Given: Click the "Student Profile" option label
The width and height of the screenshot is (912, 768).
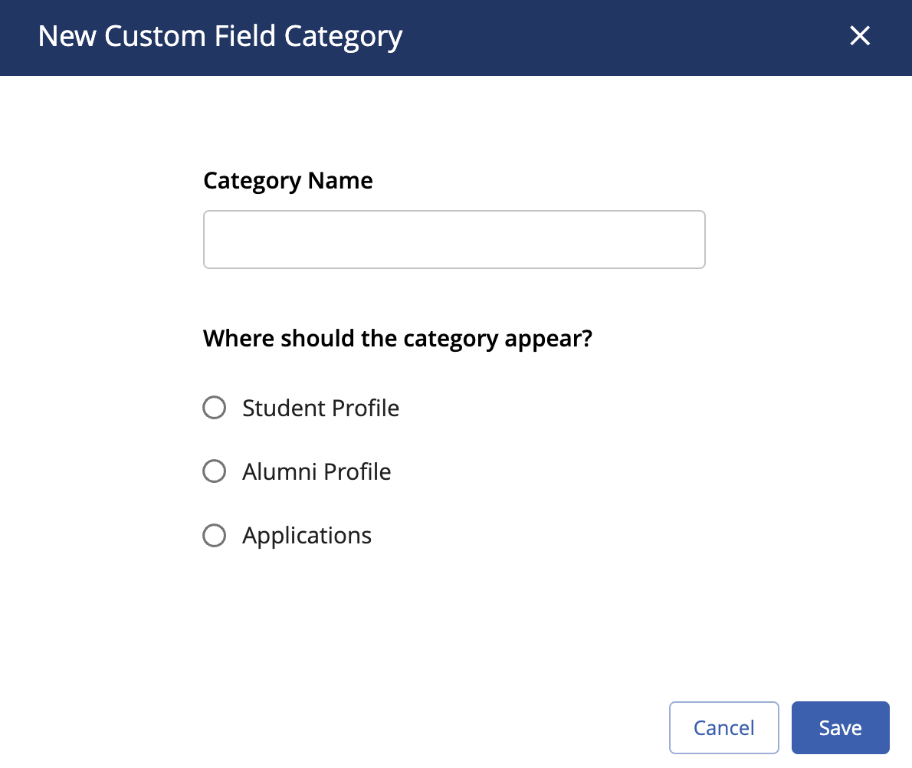Looking at the screenshot, I should coord(320,408).
